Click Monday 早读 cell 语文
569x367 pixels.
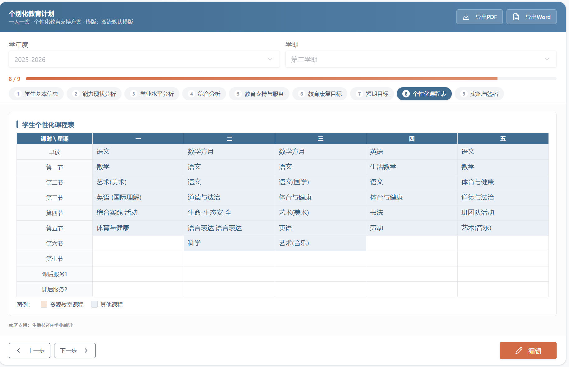[138, 152]
